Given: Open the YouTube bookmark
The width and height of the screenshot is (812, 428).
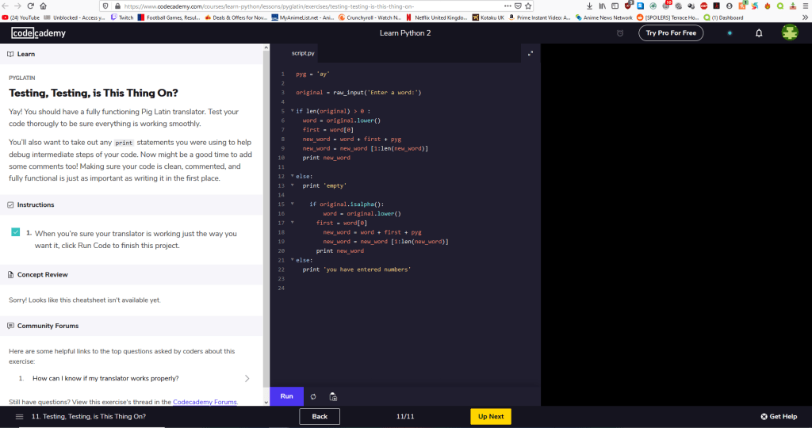Looking at the screenshot, I should pyautogui.click(x=21, y=17).
